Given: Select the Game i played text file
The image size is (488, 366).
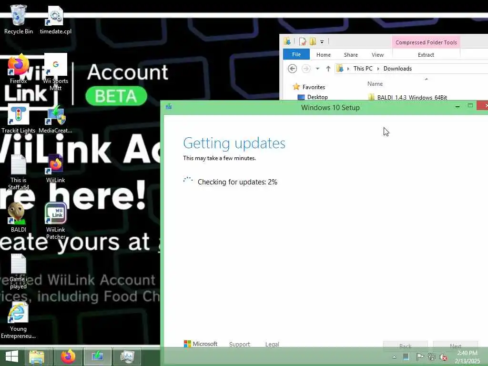Looking at the screenshot, I should click(19, 271).
